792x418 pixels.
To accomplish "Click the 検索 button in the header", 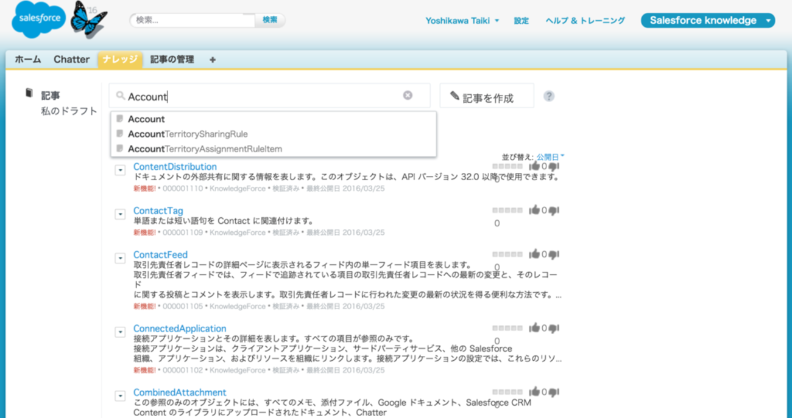I will pos(270,20).
